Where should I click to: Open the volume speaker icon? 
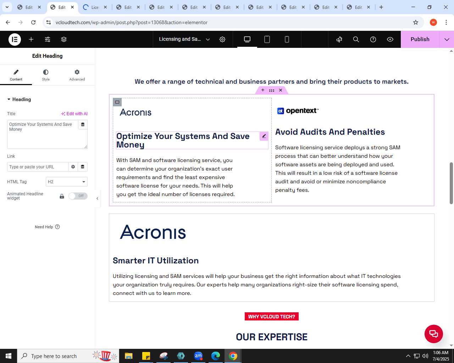pyautogui.click(x=425, y=356)
